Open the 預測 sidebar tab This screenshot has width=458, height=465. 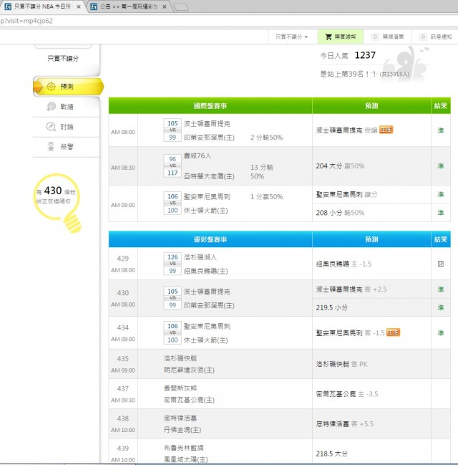click(67, 87)
